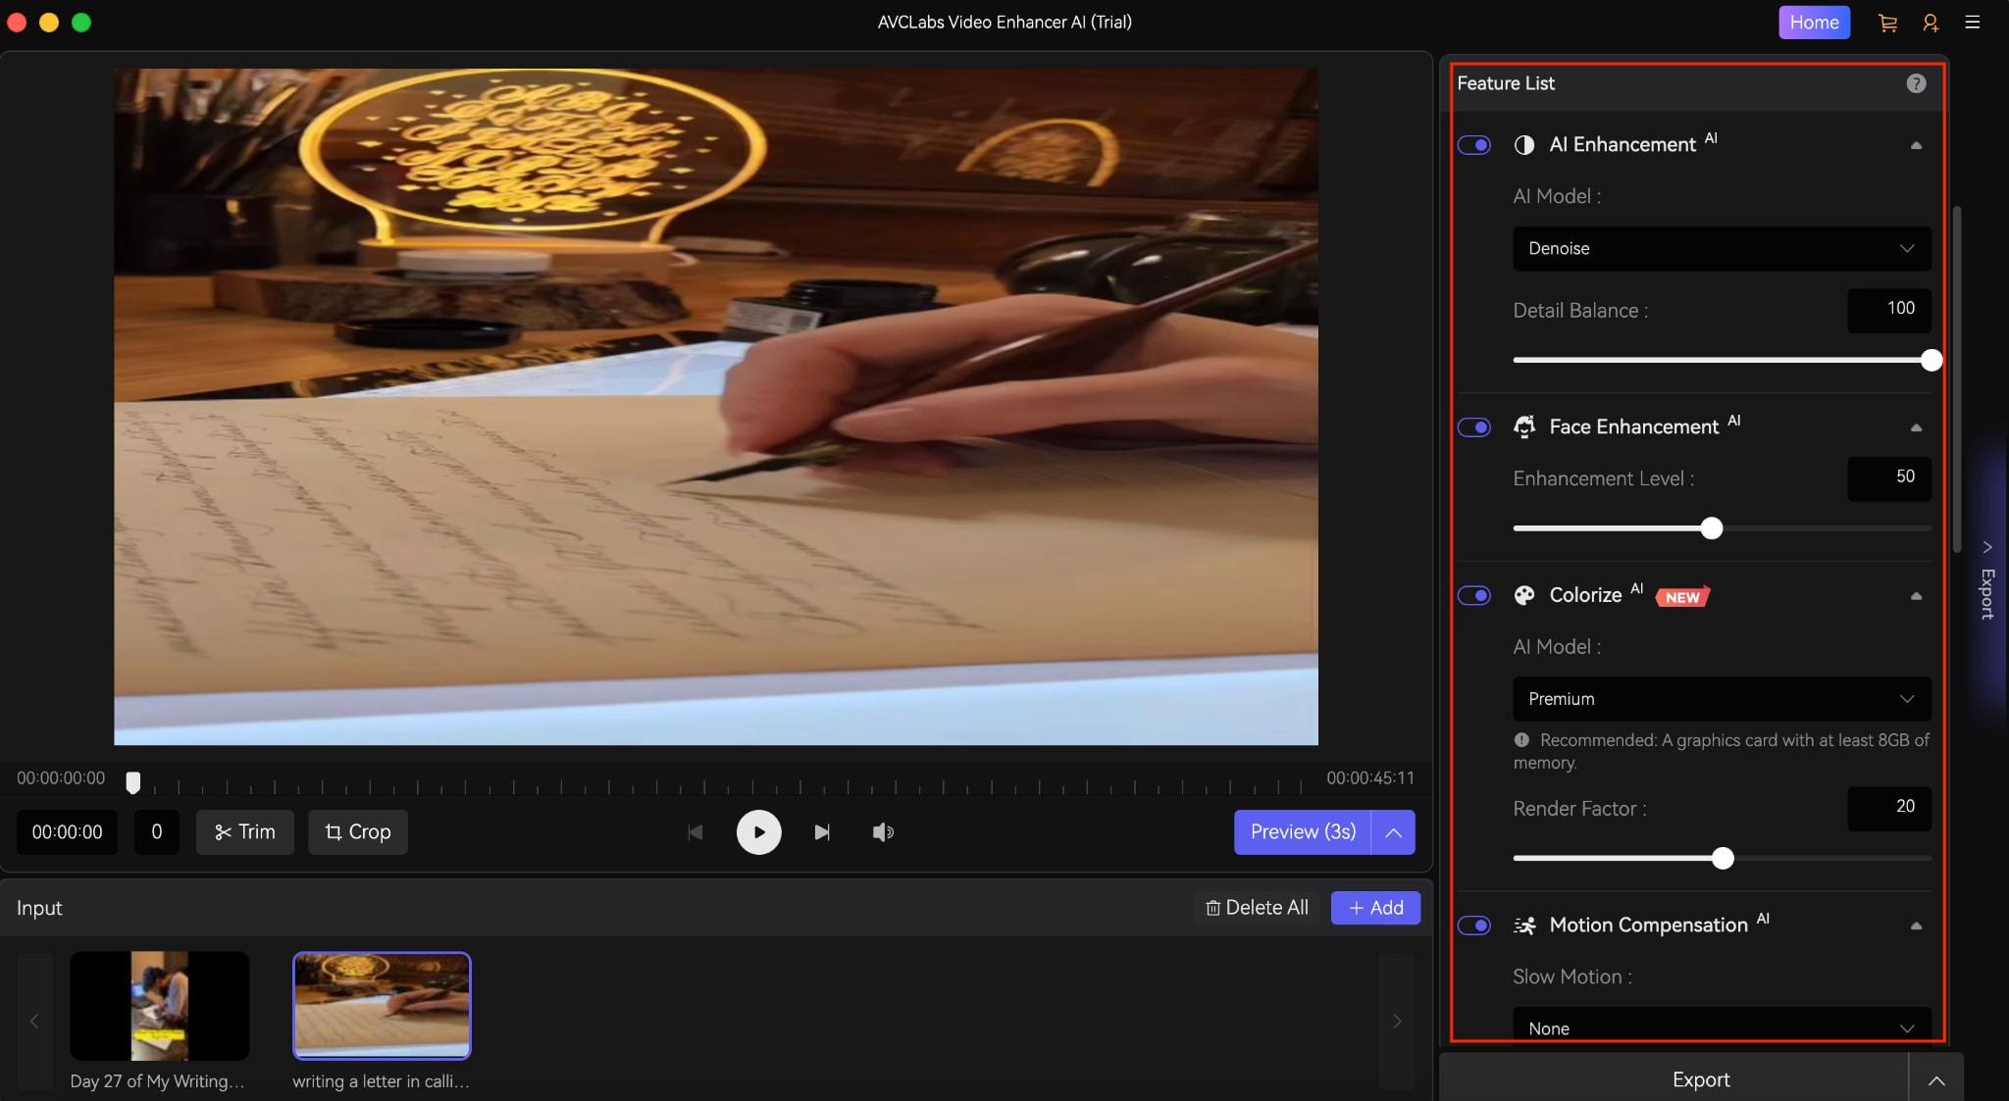Collapse the Motion Compensation section

click(1915, 926)
